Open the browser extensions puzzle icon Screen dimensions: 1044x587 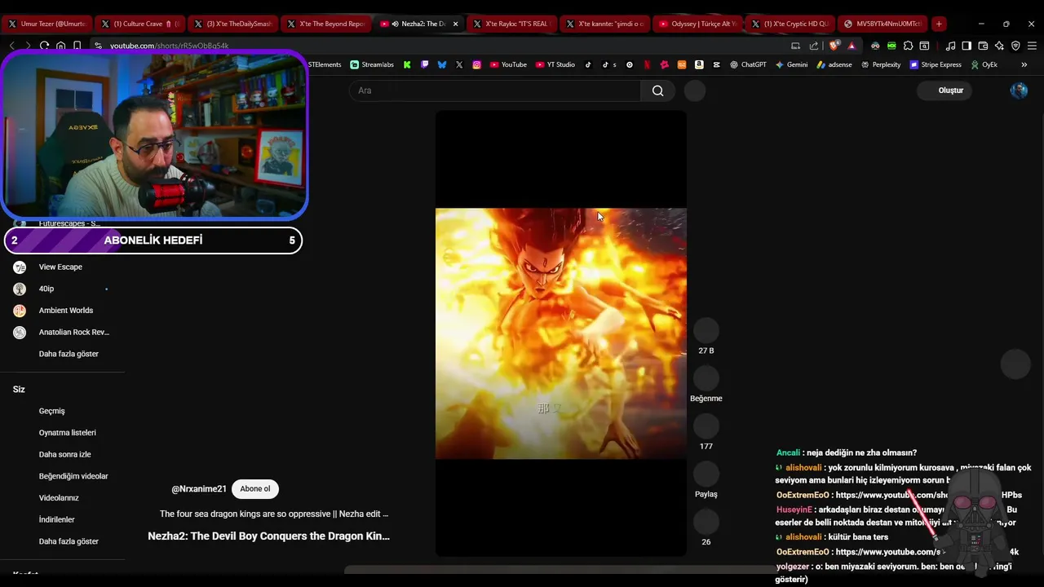click(908, 46)
